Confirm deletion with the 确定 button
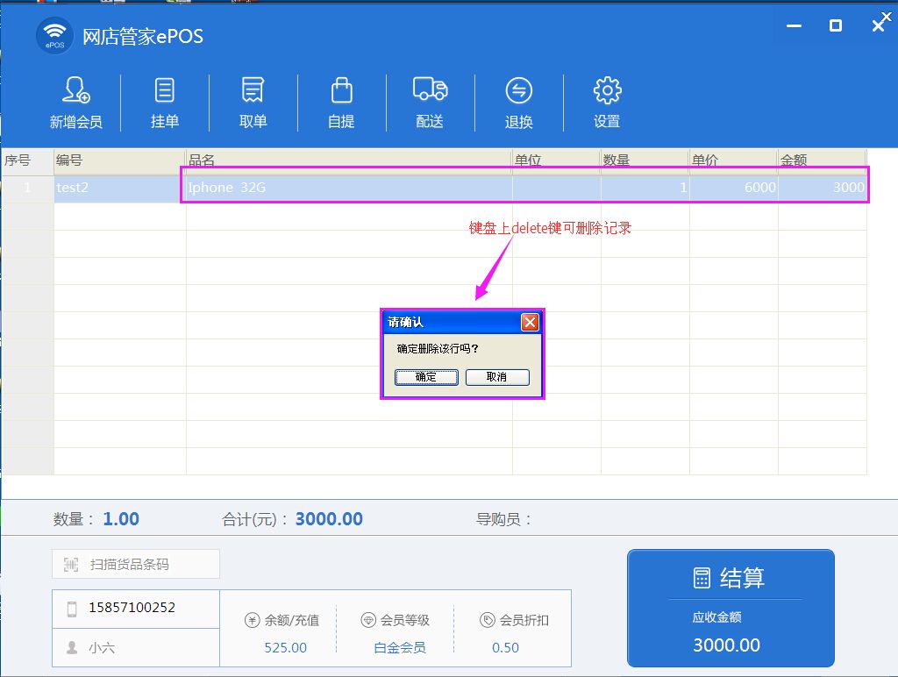 426,377
